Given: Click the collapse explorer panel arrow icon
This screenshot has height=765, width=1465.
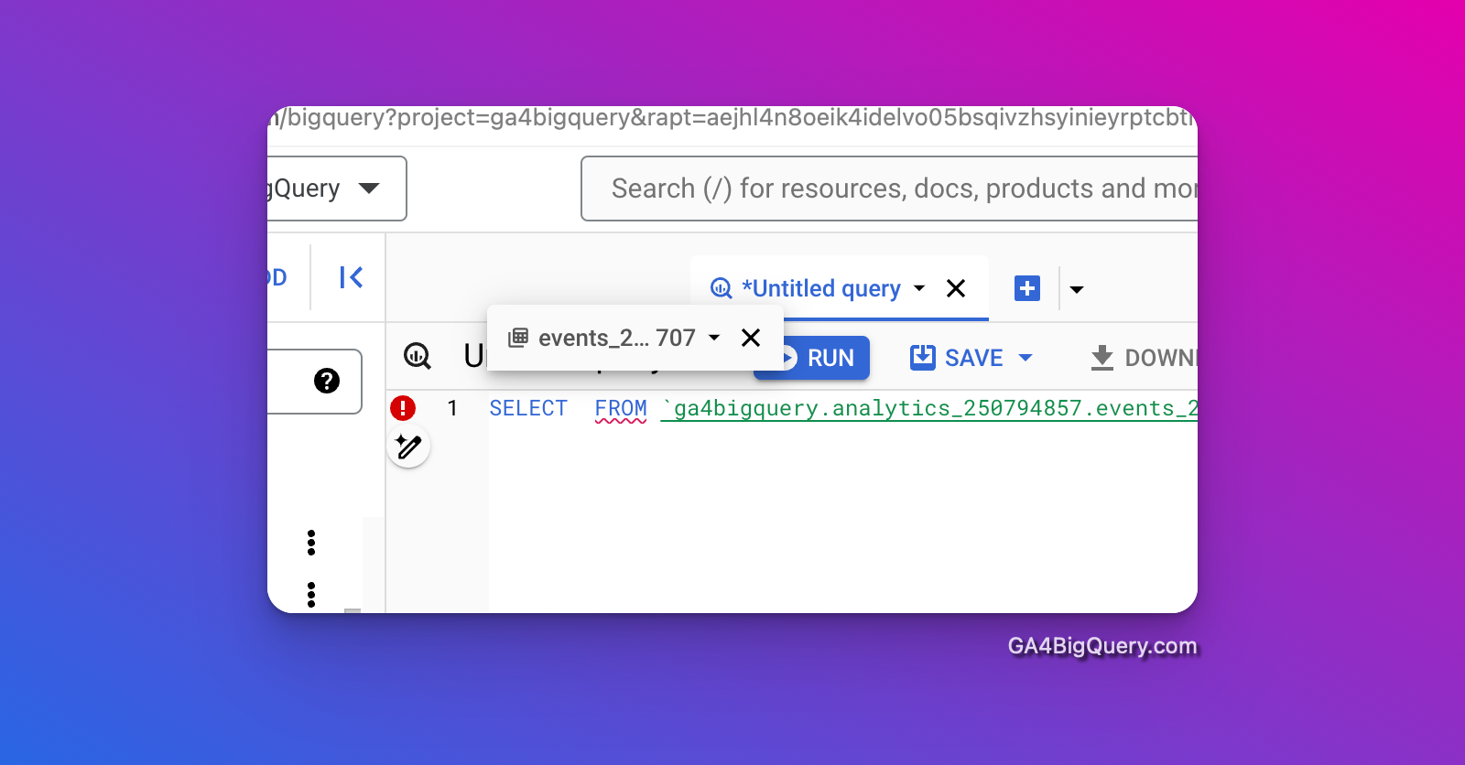Looking at the screenshot, I should coord(352,277).
